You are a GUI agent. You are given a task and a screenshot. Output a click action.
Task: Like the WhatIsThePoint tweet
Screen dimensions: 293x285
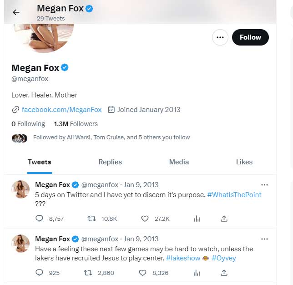(145, 219)
